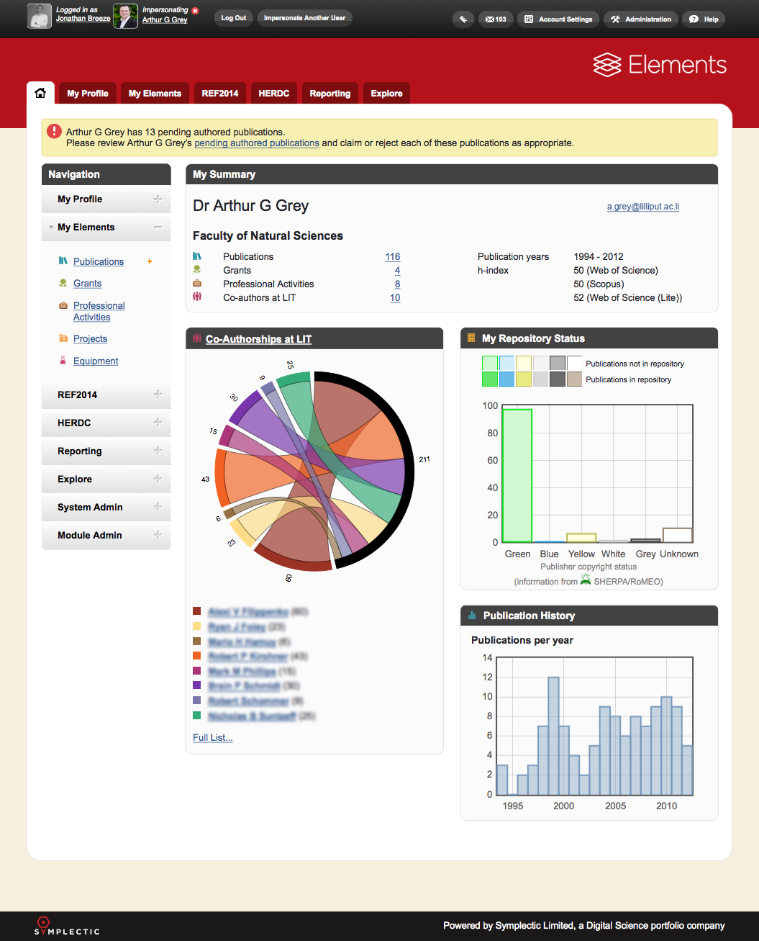This screenshot has width=759, height=941.
Task: Click the Equipment flask icon in navigation
Action: (x=63, y=361)
